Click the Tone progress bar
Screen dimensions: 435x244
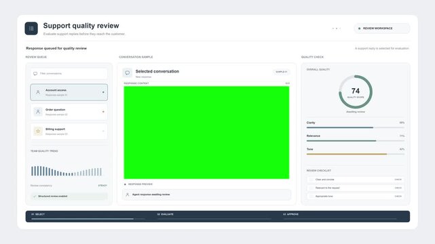pos(356,155)
